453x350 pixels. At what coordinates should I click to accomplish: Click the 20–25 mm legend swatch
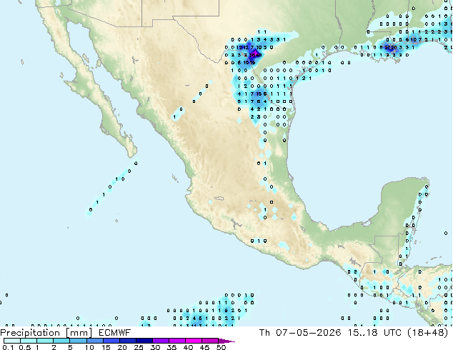pos(127,341)
